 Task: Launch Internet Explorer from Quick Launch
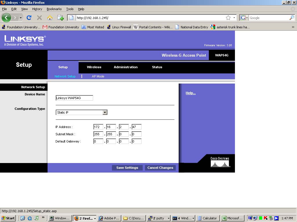pyautogui.click(x=23, y=218)
